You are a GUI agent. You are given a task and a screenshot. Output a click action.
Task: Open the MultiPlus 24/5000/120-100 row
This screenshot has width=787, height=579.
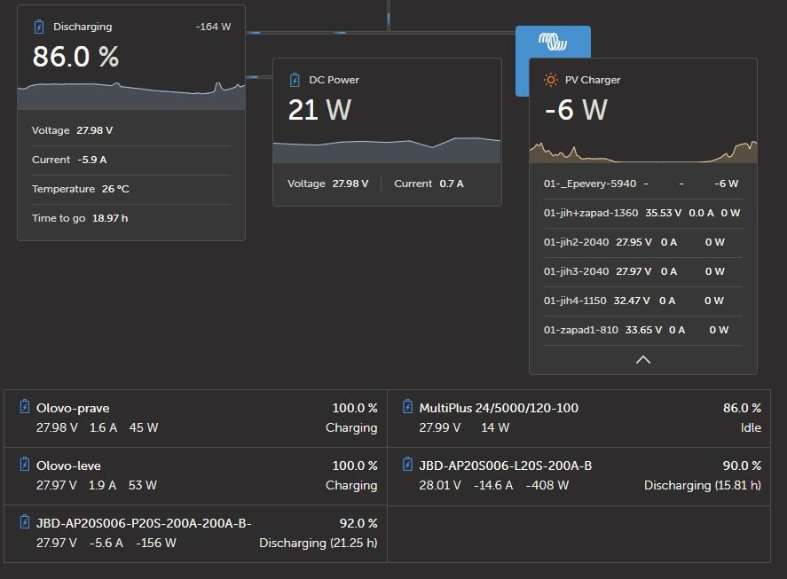tap(578, 419)
